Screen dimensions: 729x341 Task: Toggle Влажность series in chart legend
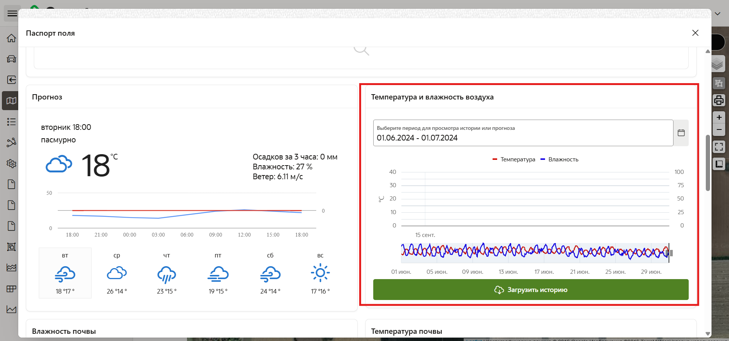tap(559, 159)
